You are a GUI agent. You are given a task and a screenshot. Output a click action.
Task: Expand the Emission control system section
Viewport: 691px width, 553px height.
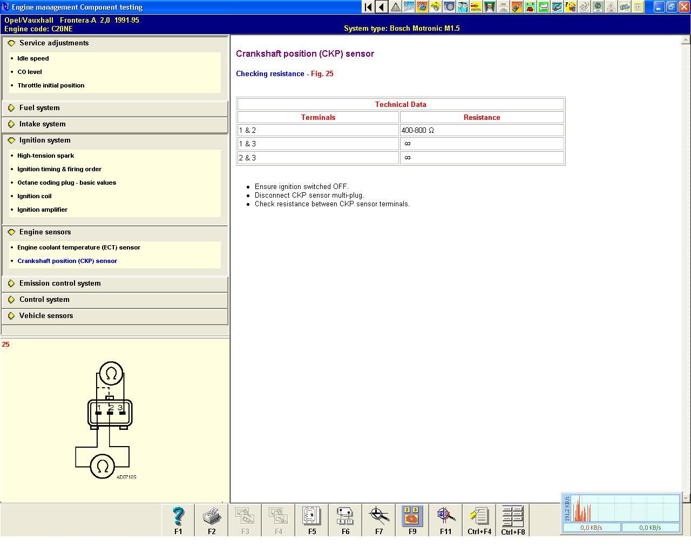[60, 284]
